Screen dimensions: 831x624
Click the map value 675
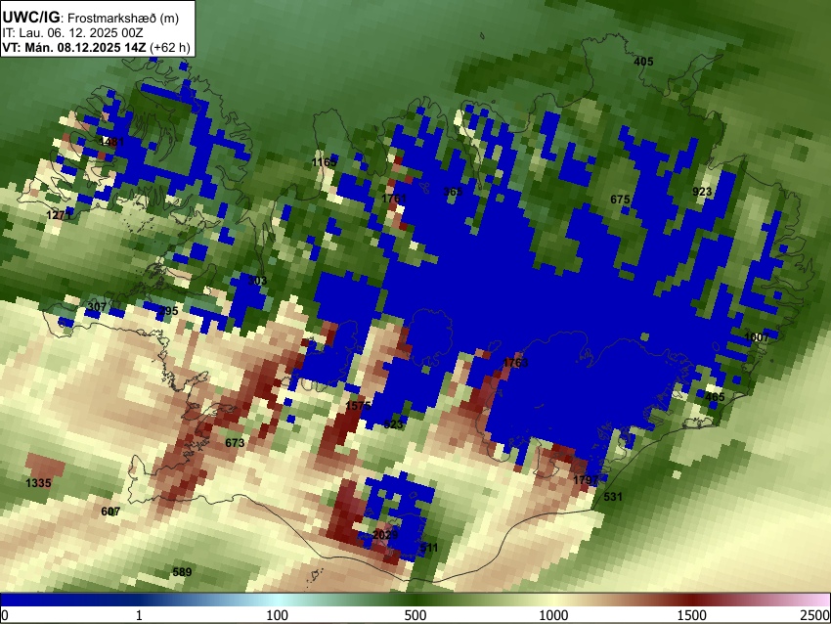[x=620, y=200]
